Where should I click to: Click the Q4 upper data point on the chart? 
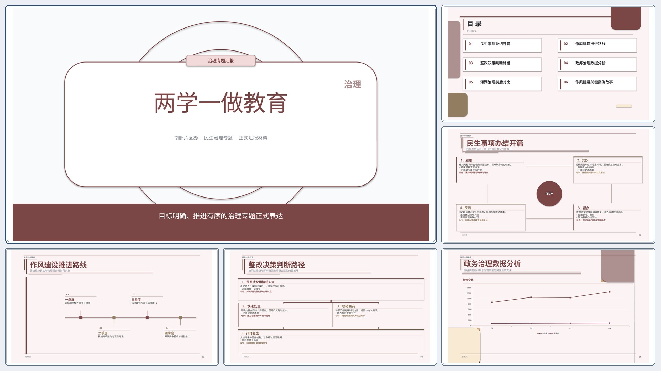click(610, 292)
